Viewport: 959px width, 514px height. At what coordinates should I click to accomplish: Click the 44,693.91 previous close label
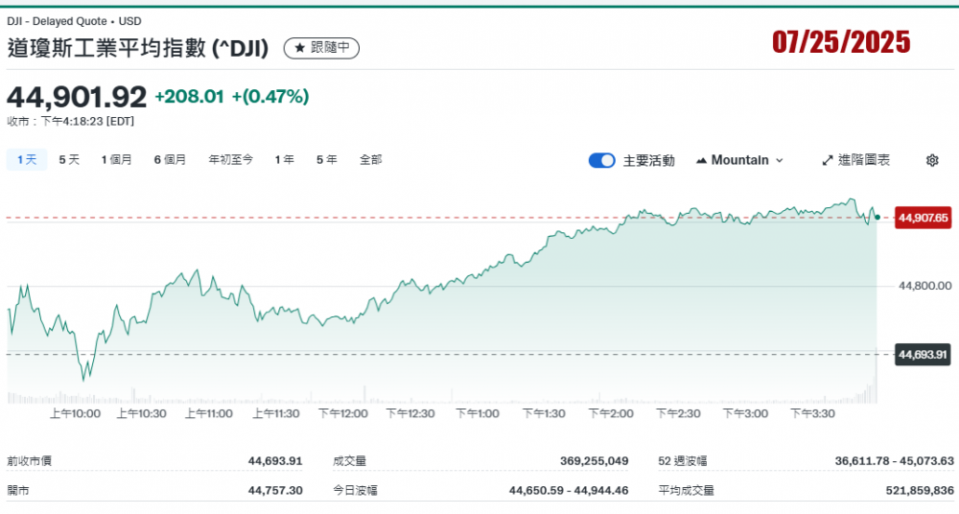click(922, 355)
